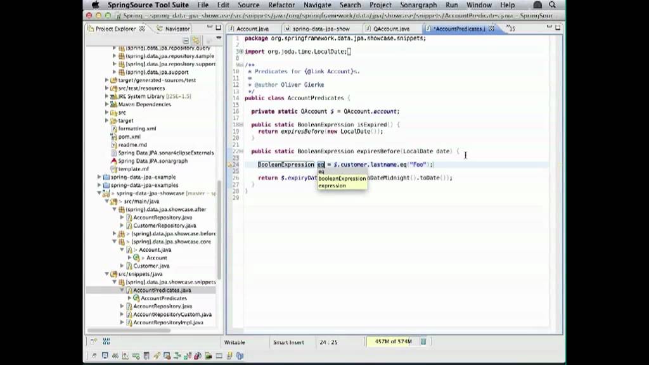Toggle folding of isExpired method
This screenshot has width=649, height=365.
coord(241,125)
